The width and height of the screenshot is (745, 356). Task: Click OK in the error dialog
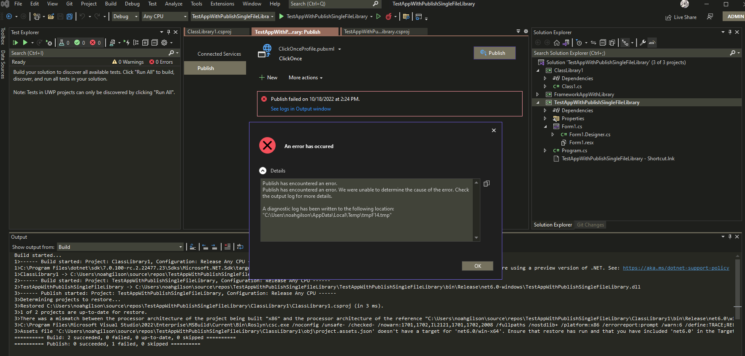[x=477, y=266]
